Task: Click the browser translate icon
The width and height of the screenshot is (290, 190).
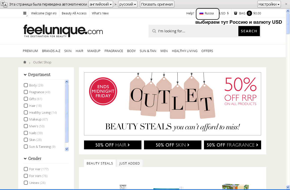Action: click(4, 4)
